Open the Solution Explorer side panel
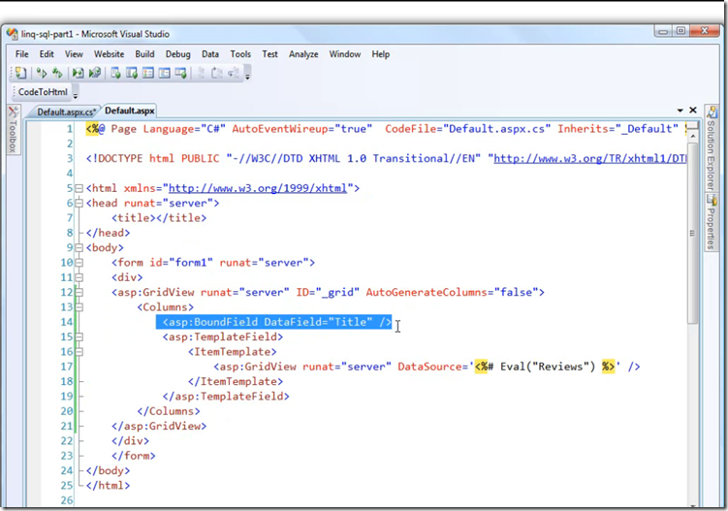 coord(712,148)
